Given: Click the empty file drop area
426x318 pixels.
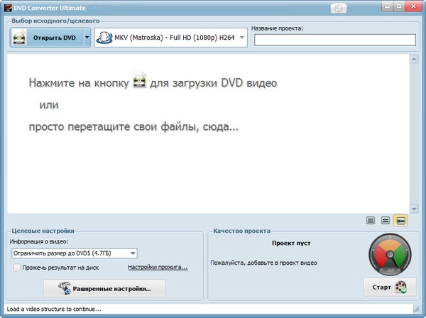Looking at the screenshot, I should (213, 170).
